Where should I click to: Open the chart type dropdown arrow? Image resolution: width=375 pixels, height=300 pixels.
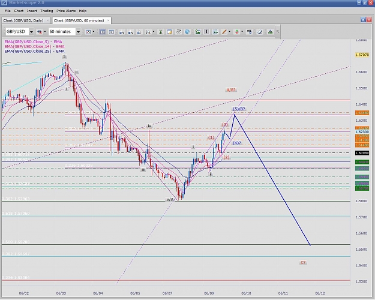pyautogui.click(x=94, y=32)
